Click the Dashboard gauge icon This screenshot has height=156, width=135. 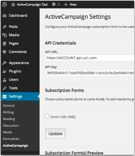[4, 16]
